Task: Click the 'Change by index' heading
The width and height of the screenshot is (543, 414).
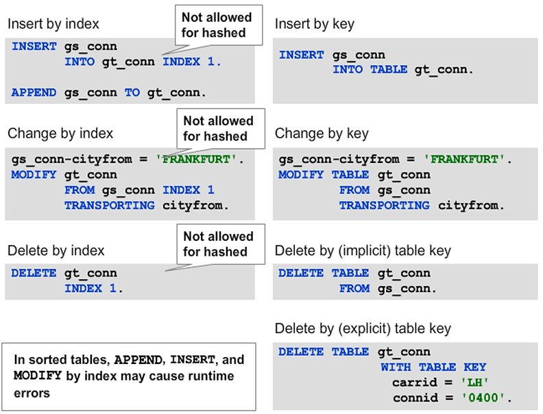Action: [x=60, y=133]
